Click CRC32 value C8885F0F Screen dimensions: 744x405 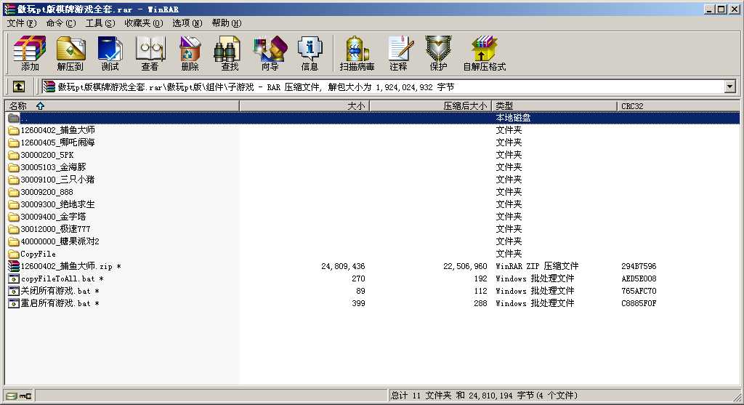point(639,303)
